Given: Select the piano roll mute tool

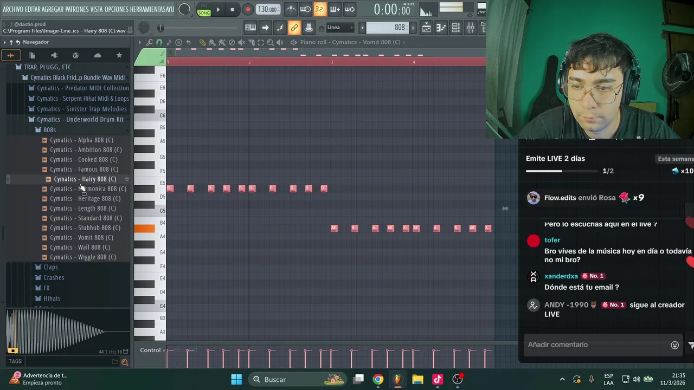Looking at the screenshot, I should click(x=241, y=42).
